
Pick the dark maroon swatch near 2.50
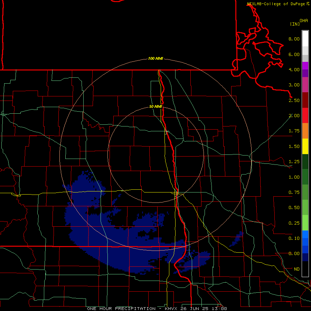tap(305, 100)
